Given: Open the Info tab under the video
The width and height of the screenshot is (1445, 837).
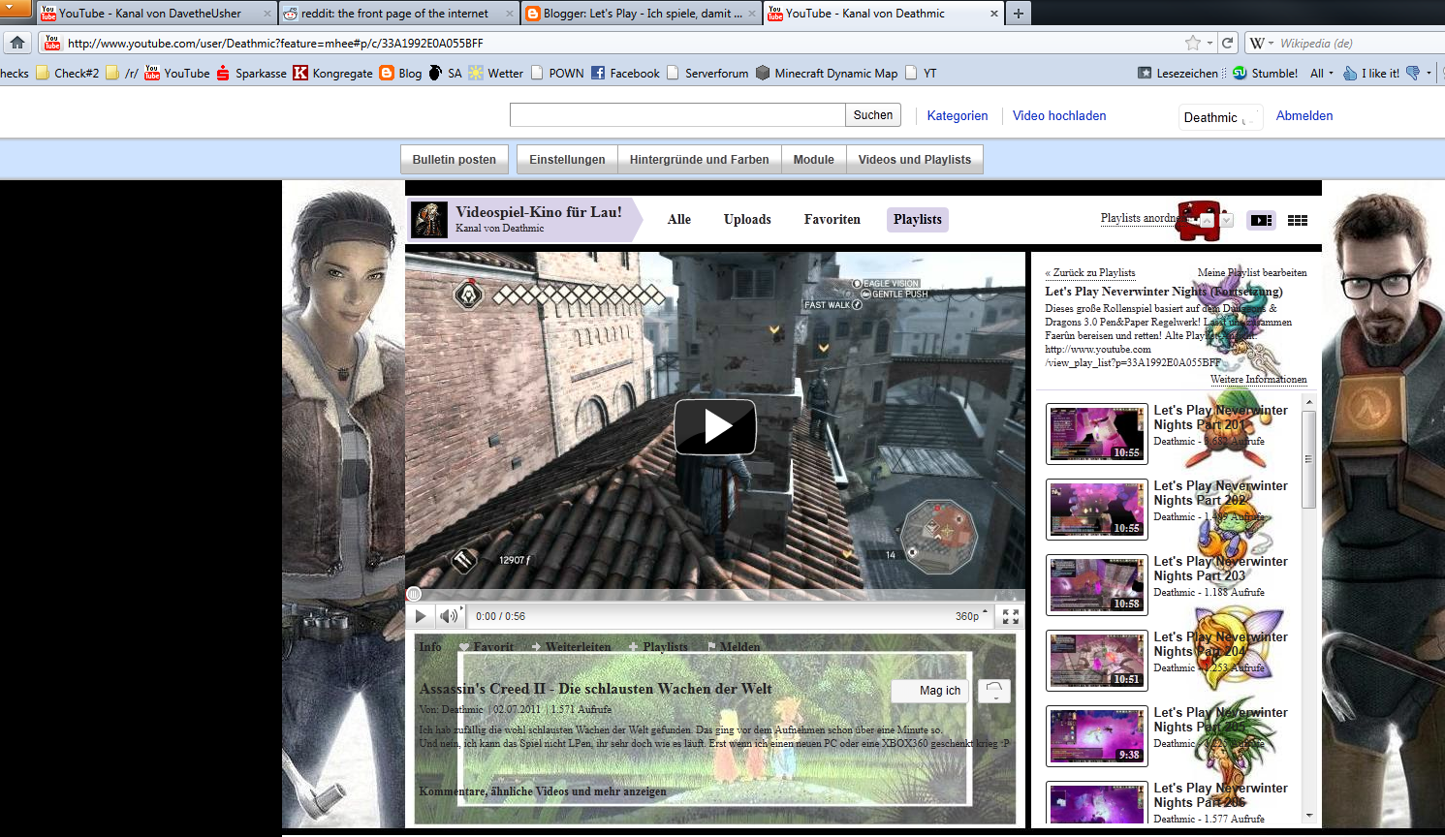Looking at the screenshot, I should click(x=430, y=647).
